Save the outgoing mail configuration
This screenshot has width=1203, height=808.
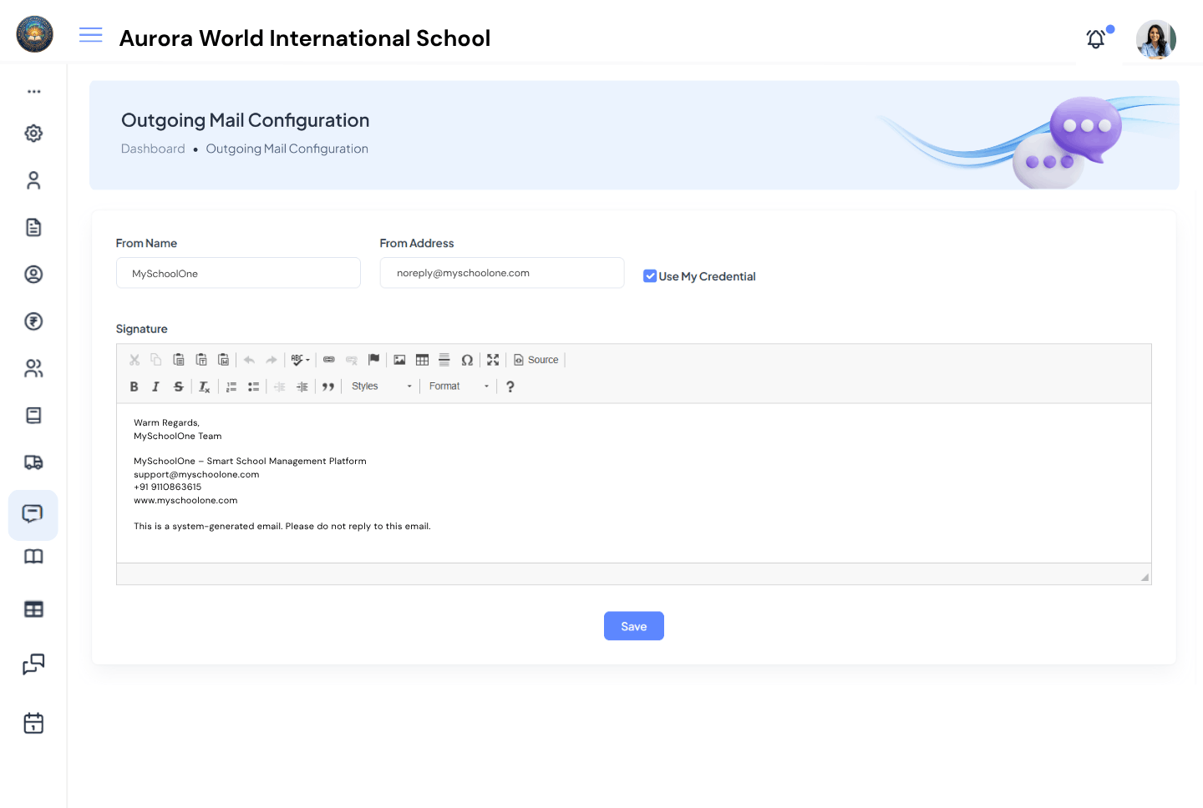point(633,626)
